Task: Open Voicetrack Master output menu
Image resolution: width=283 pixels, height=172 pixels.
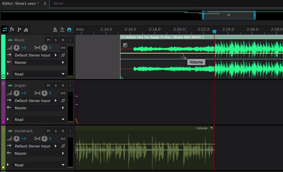Action: (x=39, y=153)
